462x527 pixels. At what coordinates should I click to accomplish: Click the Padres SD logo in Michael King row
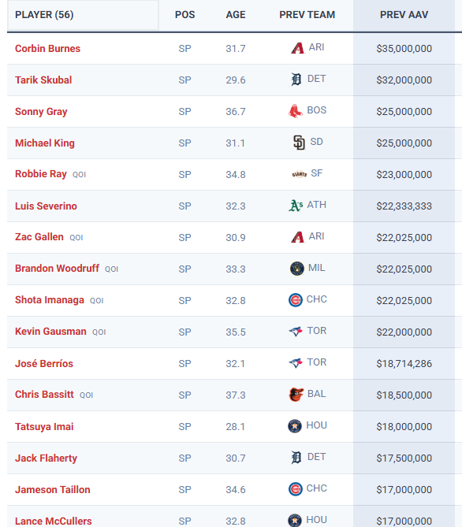[x=299, y=143]
